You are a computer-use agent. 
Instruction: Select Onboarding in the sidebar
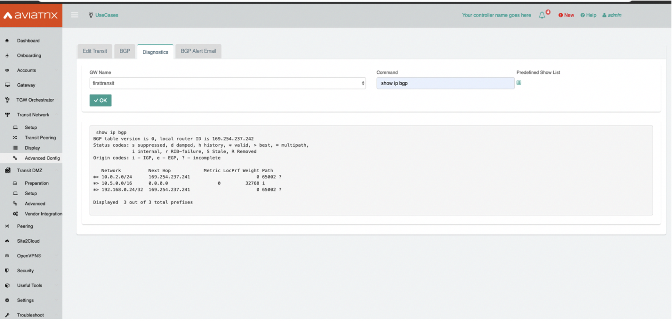[x=29, y=56]
